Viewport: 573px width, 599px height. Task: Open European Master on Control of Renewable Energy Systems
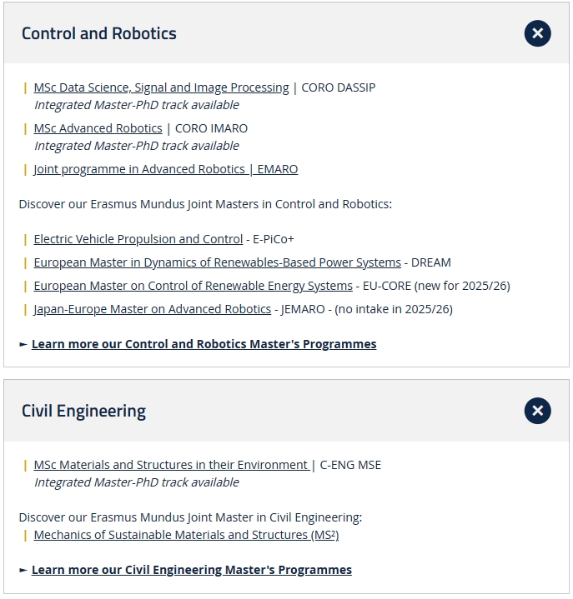pyautogui.click(x=193, y=286)
